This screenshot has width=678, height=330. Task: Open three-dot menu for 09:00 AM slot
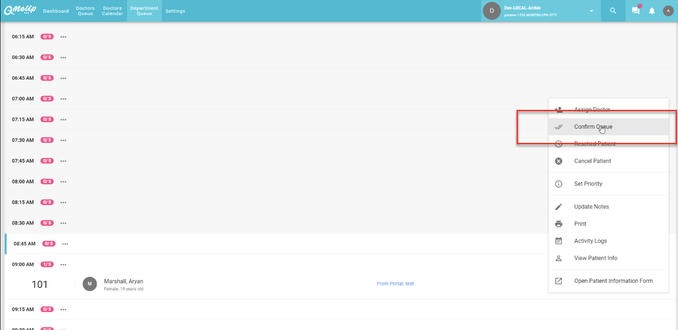(63, 264)
